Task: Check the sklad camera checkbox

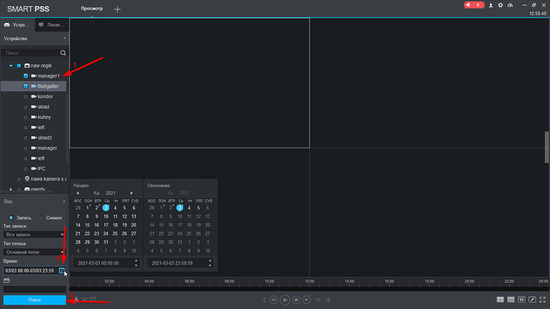Action: 26,107
